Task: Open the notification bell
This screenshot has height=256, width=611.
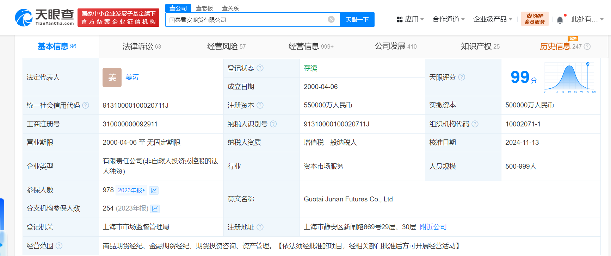Action: (560, 20)
